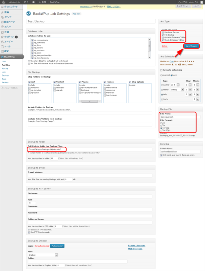Click Plugins exclude list horizontal scrollbar
Image resolution: width=205 pixels, height=271 pixels.
pyautogui.click(x=90, y=101)
